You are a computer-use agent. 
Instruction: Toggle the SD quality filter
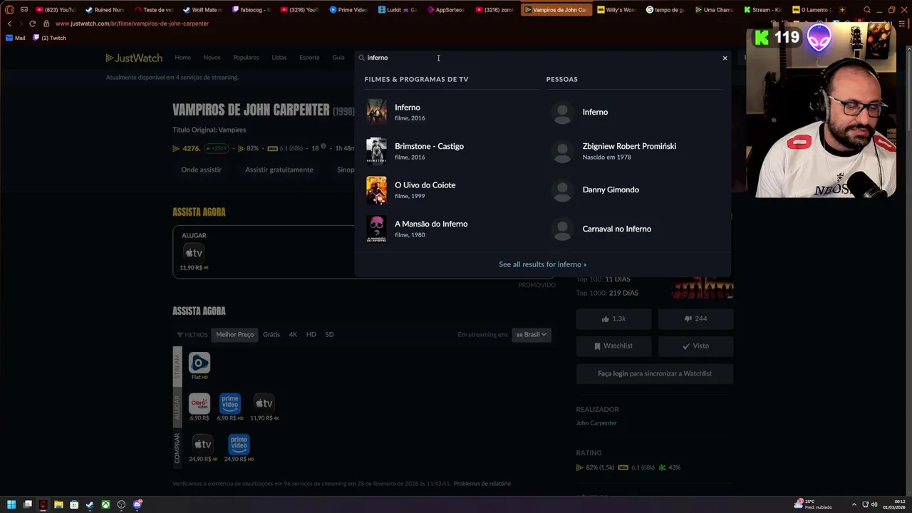[329, 335]
